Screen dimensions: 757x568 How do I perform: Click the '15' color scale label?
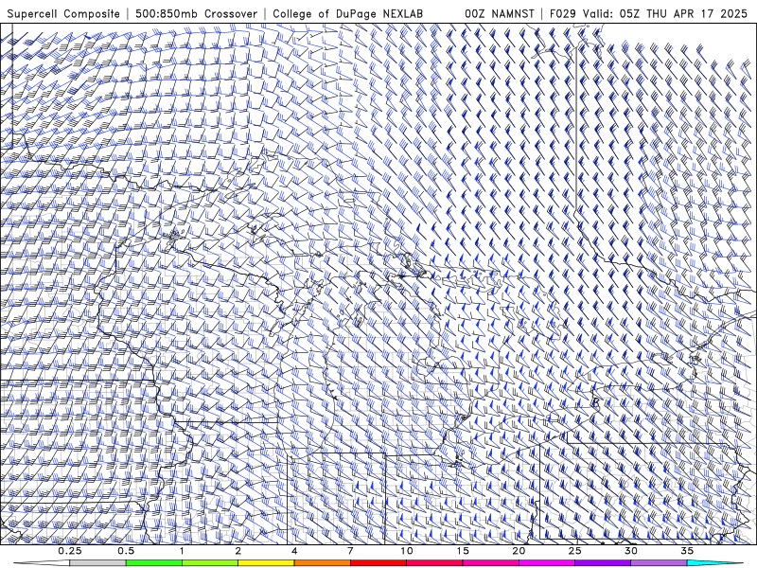[463, 551]
